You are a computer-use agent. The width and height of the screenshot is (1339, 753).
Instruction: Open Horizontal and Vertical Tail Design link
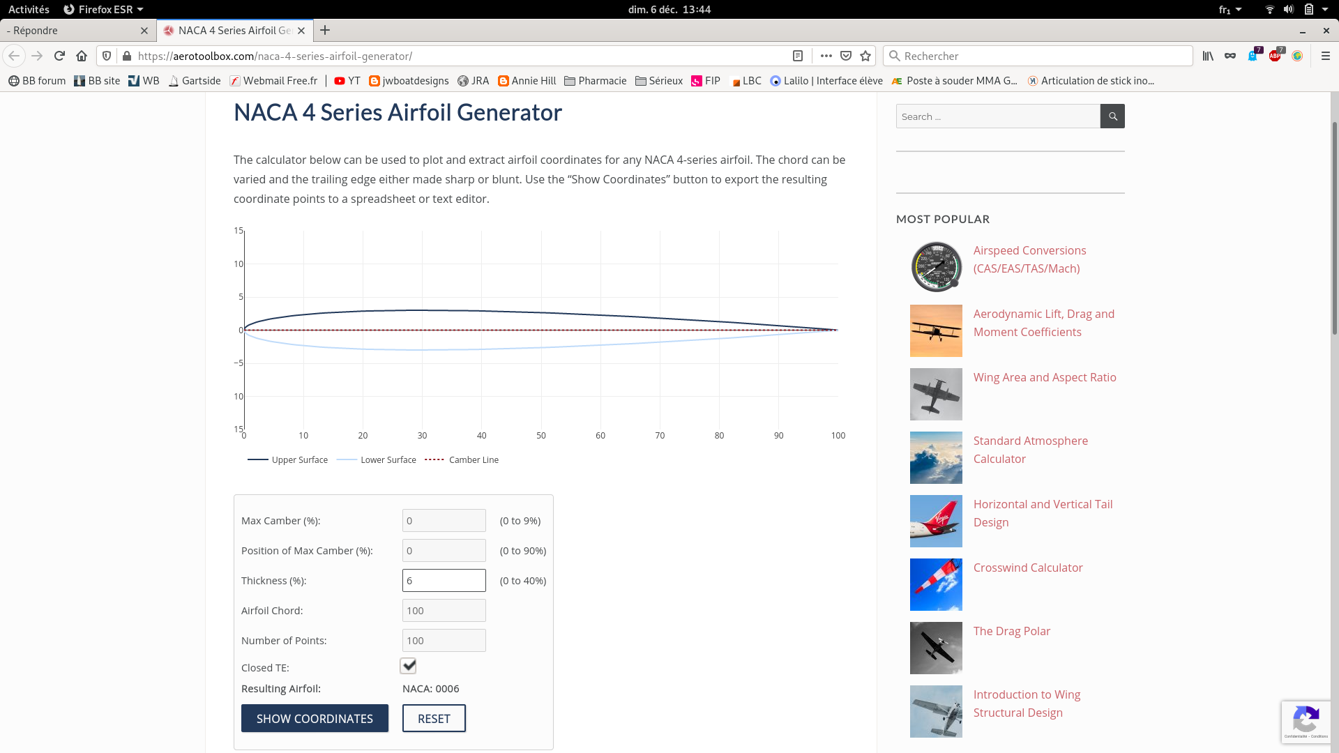click(x=1043, y=513)
